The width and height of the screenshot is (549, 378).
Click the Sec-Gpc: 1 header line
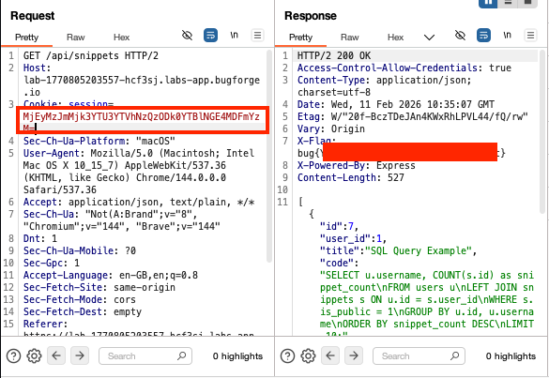tap(51, 263)
